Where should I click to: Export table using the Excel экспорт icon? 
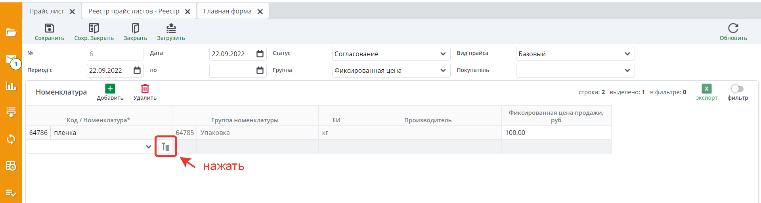(706, 89)
